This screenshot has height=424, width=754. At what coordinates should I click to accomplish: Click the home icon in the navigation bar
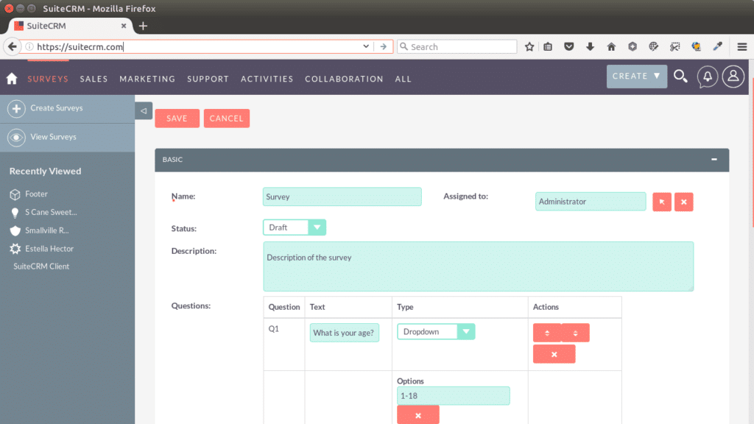point(11,77)
